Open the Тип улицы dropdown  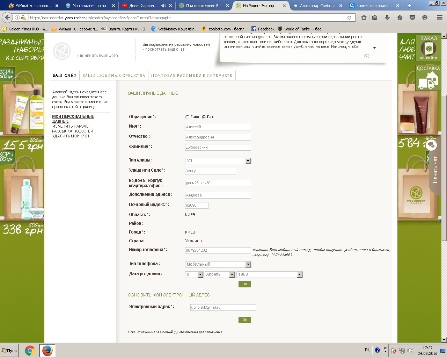click(218, 161)
